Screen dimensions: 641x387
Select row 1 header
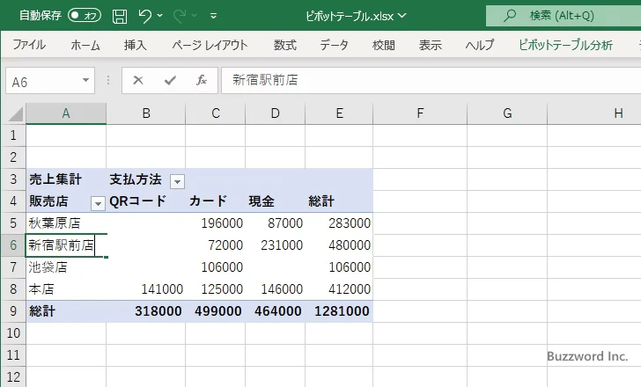pos(13,135)
